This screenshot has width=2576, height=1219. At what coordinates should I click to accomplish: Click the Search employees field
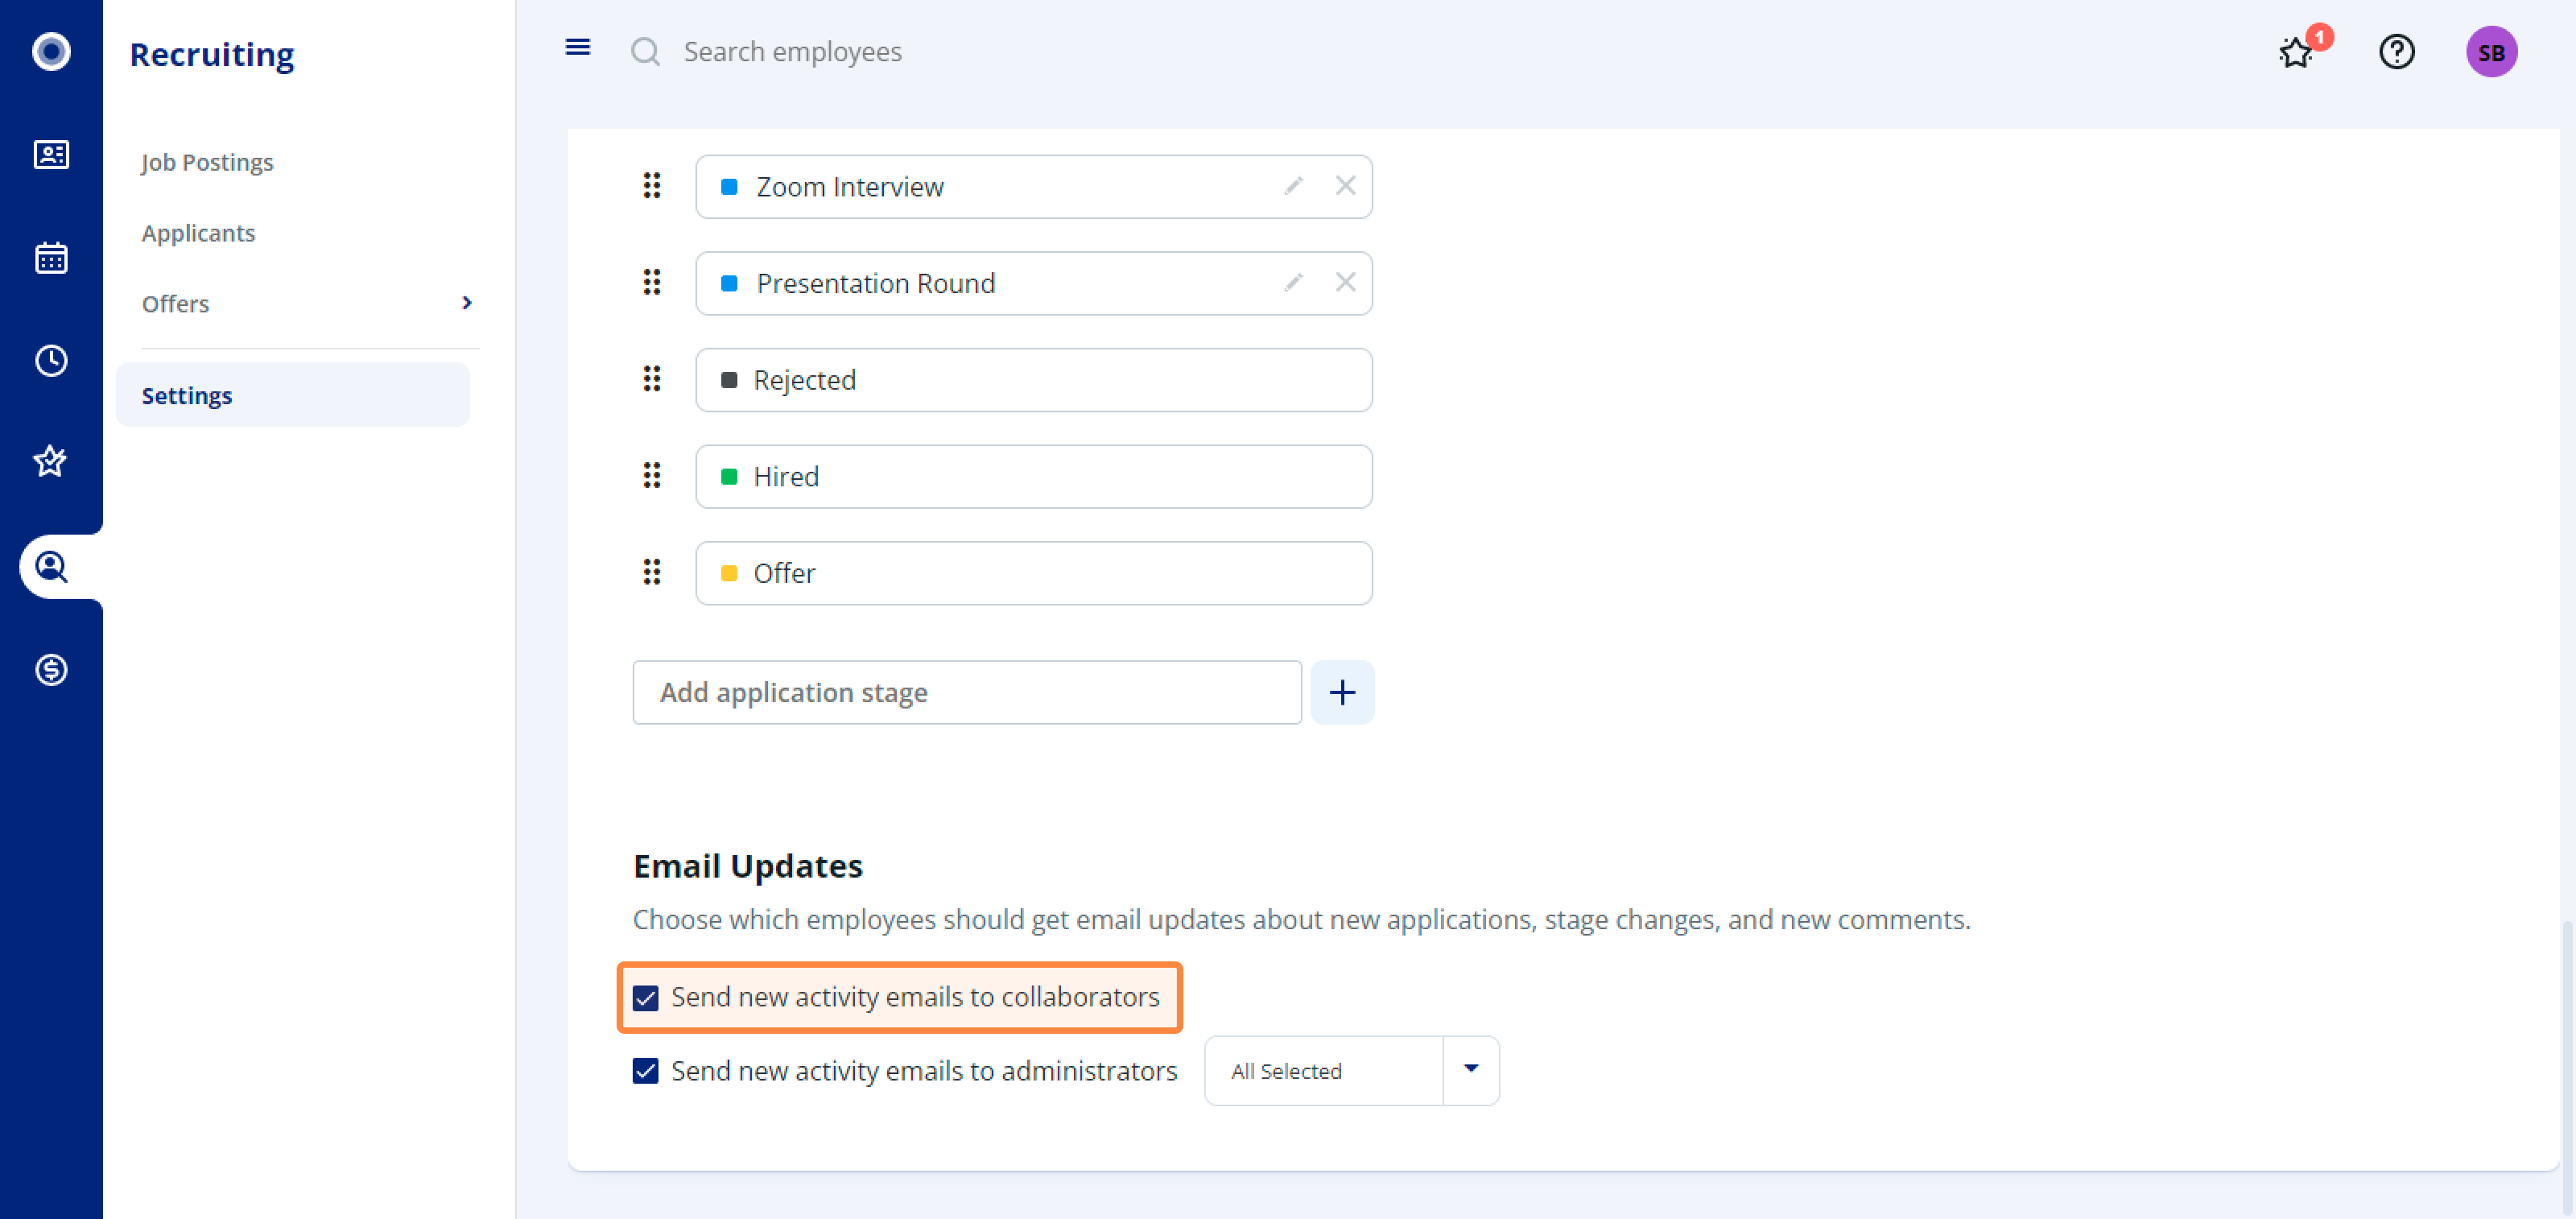(792, 52)
